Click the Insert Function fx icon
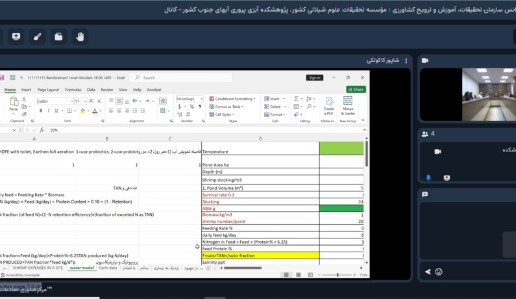The height and width of the screenshot is (299, 516). pyautogui.click(x=42, y=130)
